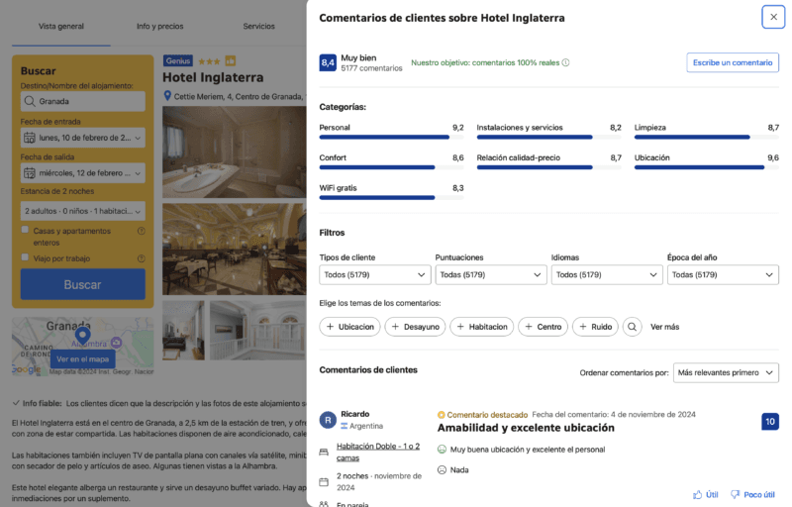Click the map pin next to hotel address
792x507 pixels.
tap(167, 96)
